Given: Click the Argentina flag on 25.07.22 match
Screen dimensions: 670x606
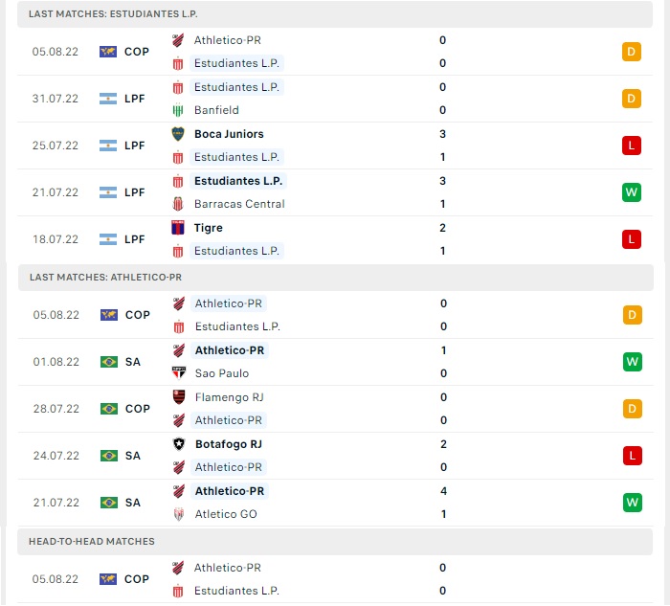Looking at the screenshot, I should [x=108, y=146].
